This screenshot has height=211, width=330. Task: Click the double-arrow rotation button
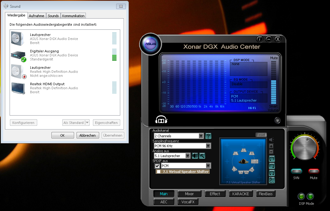tap(272, 173)
